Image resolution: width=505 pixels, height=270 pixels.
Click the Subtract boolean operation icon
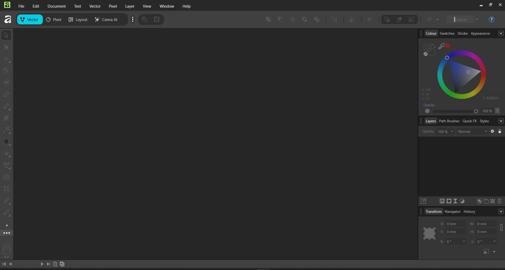(x=280, y=19)
